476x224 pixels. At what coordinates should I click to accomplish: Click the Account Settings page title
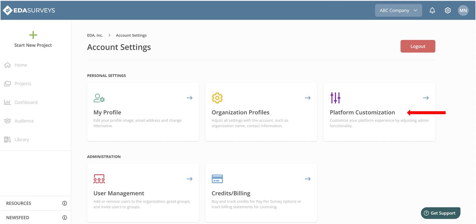[x=119, y=47]
